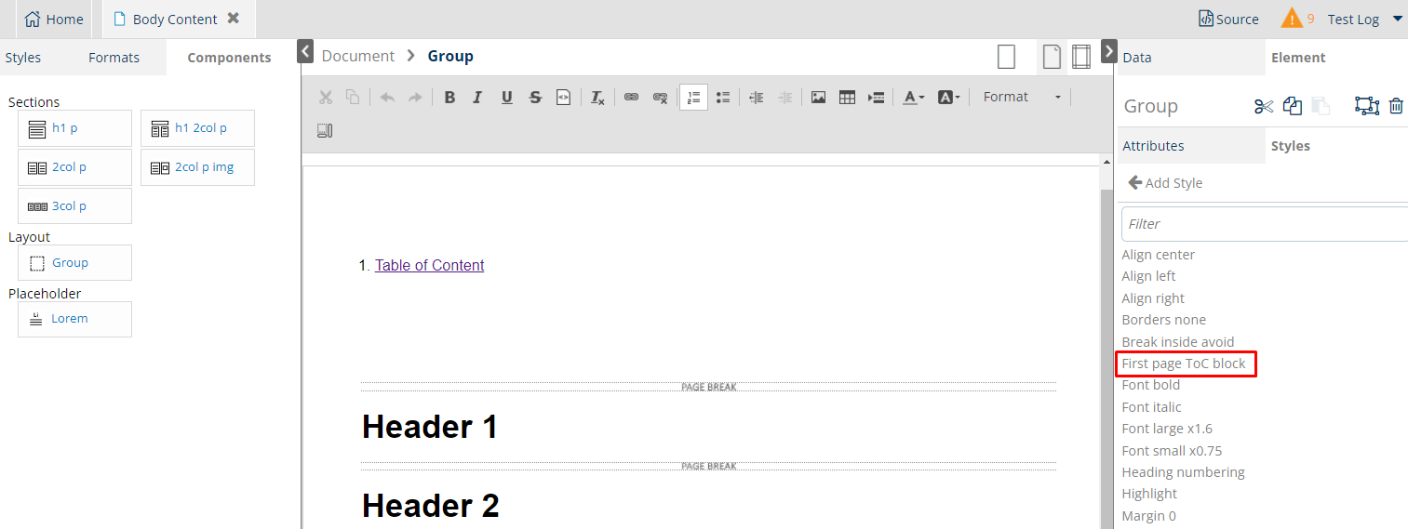Collapse the left panel with the arrow
The width and height of the screenshot is (1408, 529).
[305, 51]
